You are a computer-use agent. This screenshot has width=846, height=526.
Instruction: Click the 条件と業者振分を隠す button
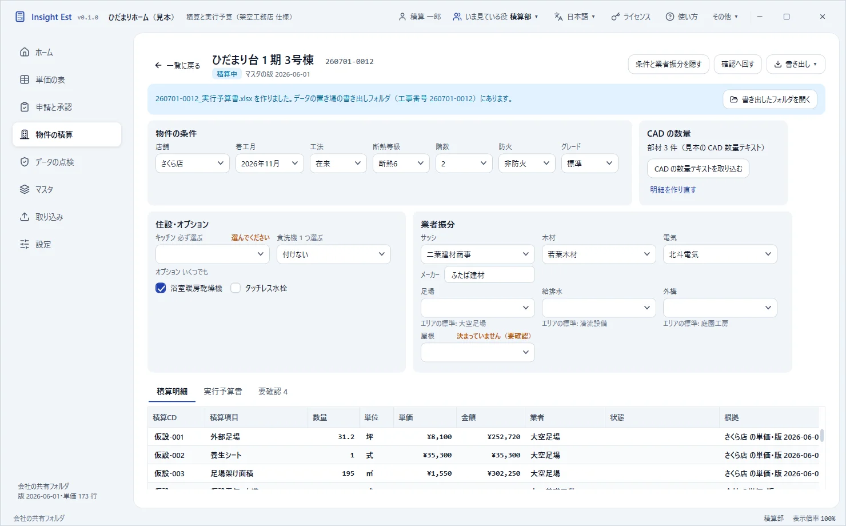tap(669, 64)
